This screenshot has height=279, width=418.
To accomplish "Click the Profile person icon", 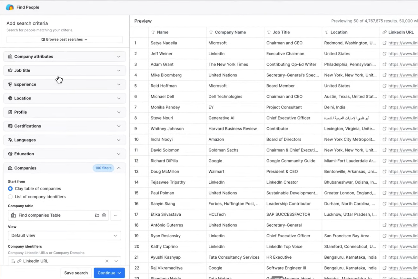I will 10,112.
